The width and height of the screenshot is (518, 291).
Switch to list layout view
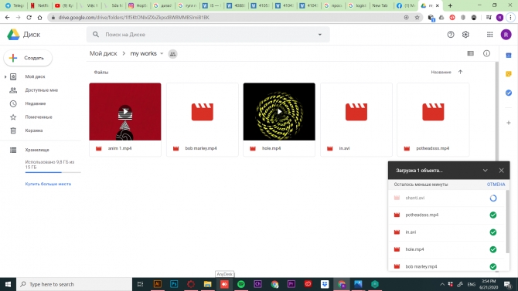[x=470, y=53]
